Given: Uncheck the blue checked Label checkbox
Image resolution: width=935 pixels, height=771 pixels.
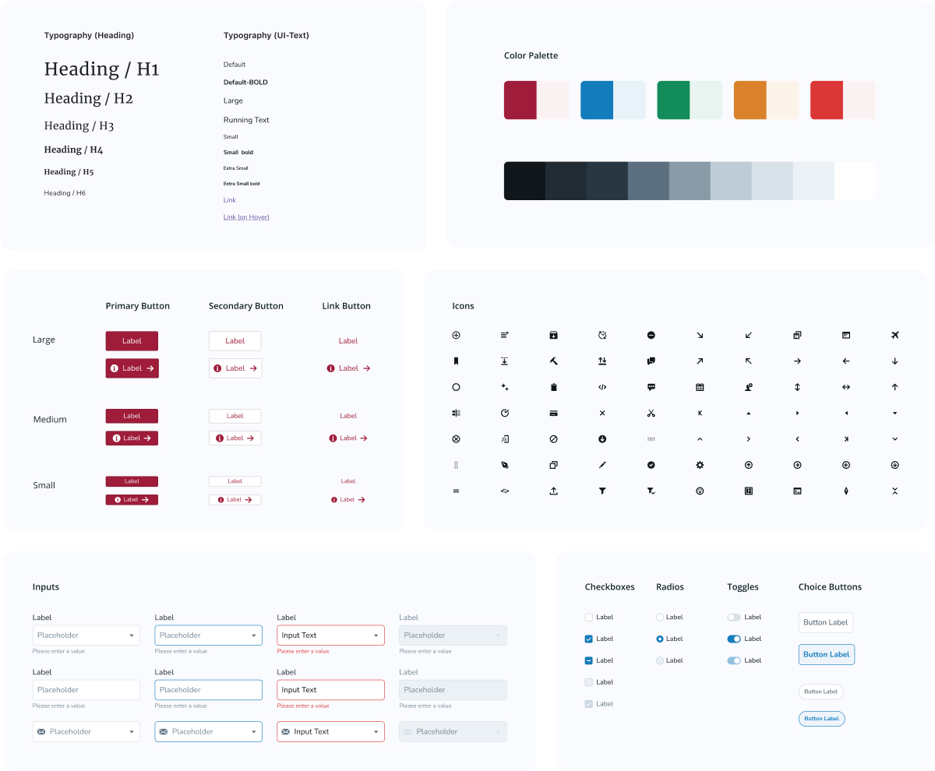Looking at the screenshot, I should (x=589, y=639).
